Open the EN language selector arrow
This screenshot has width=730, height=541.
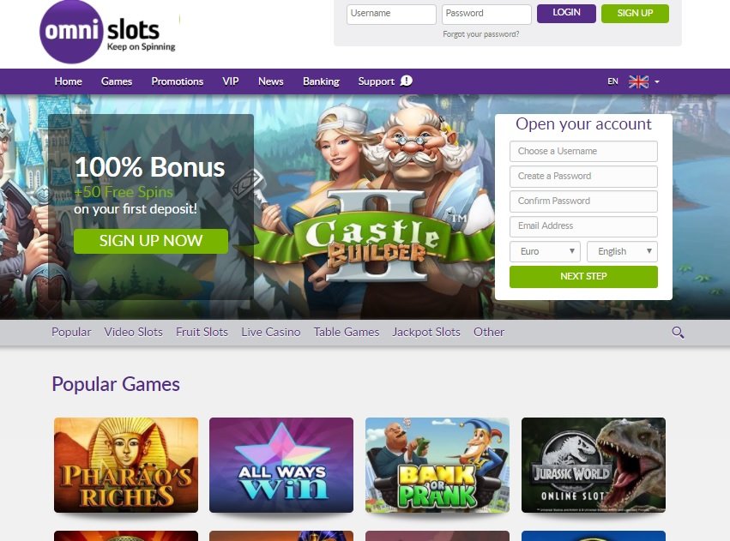tap(657, 81)
